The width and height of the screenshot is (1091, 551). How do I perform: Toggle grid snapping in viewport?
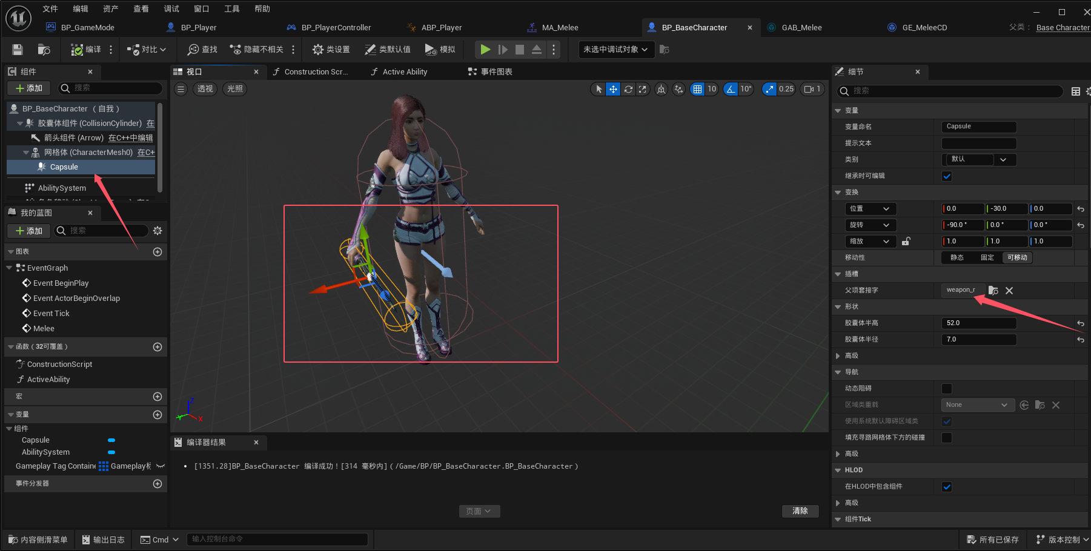coord(698,89)
